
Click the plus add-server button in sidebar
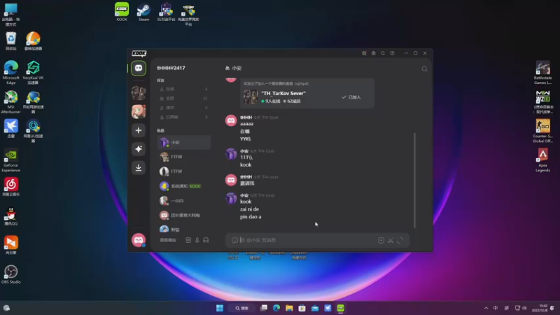139,130
